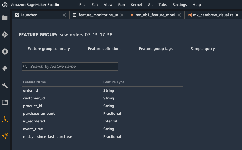Screen dimensions: 242x150
Task: Switch to the mx_nb1_feature_moni notebook tab
Action: [156, 15]
